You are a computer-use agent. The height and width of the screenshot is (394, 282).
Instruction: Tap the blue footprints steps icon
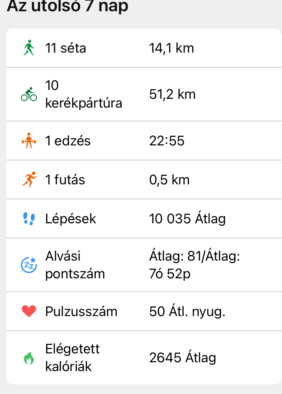point(28,219)
